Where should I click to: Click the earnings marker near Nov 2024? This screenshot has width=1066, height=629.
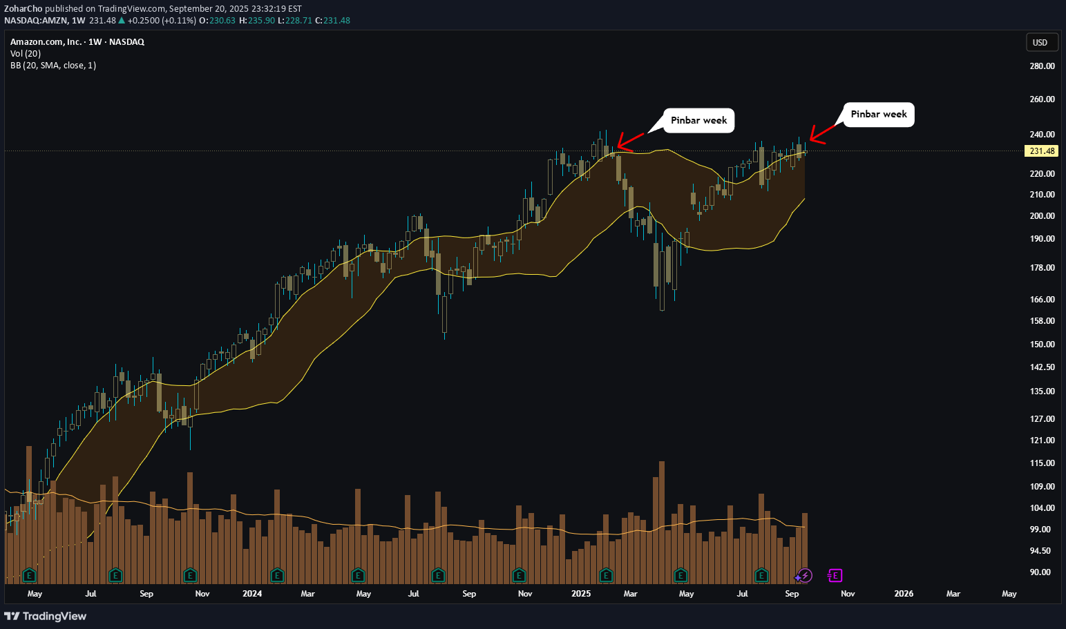pyautogui.click(x=519, y=575)
